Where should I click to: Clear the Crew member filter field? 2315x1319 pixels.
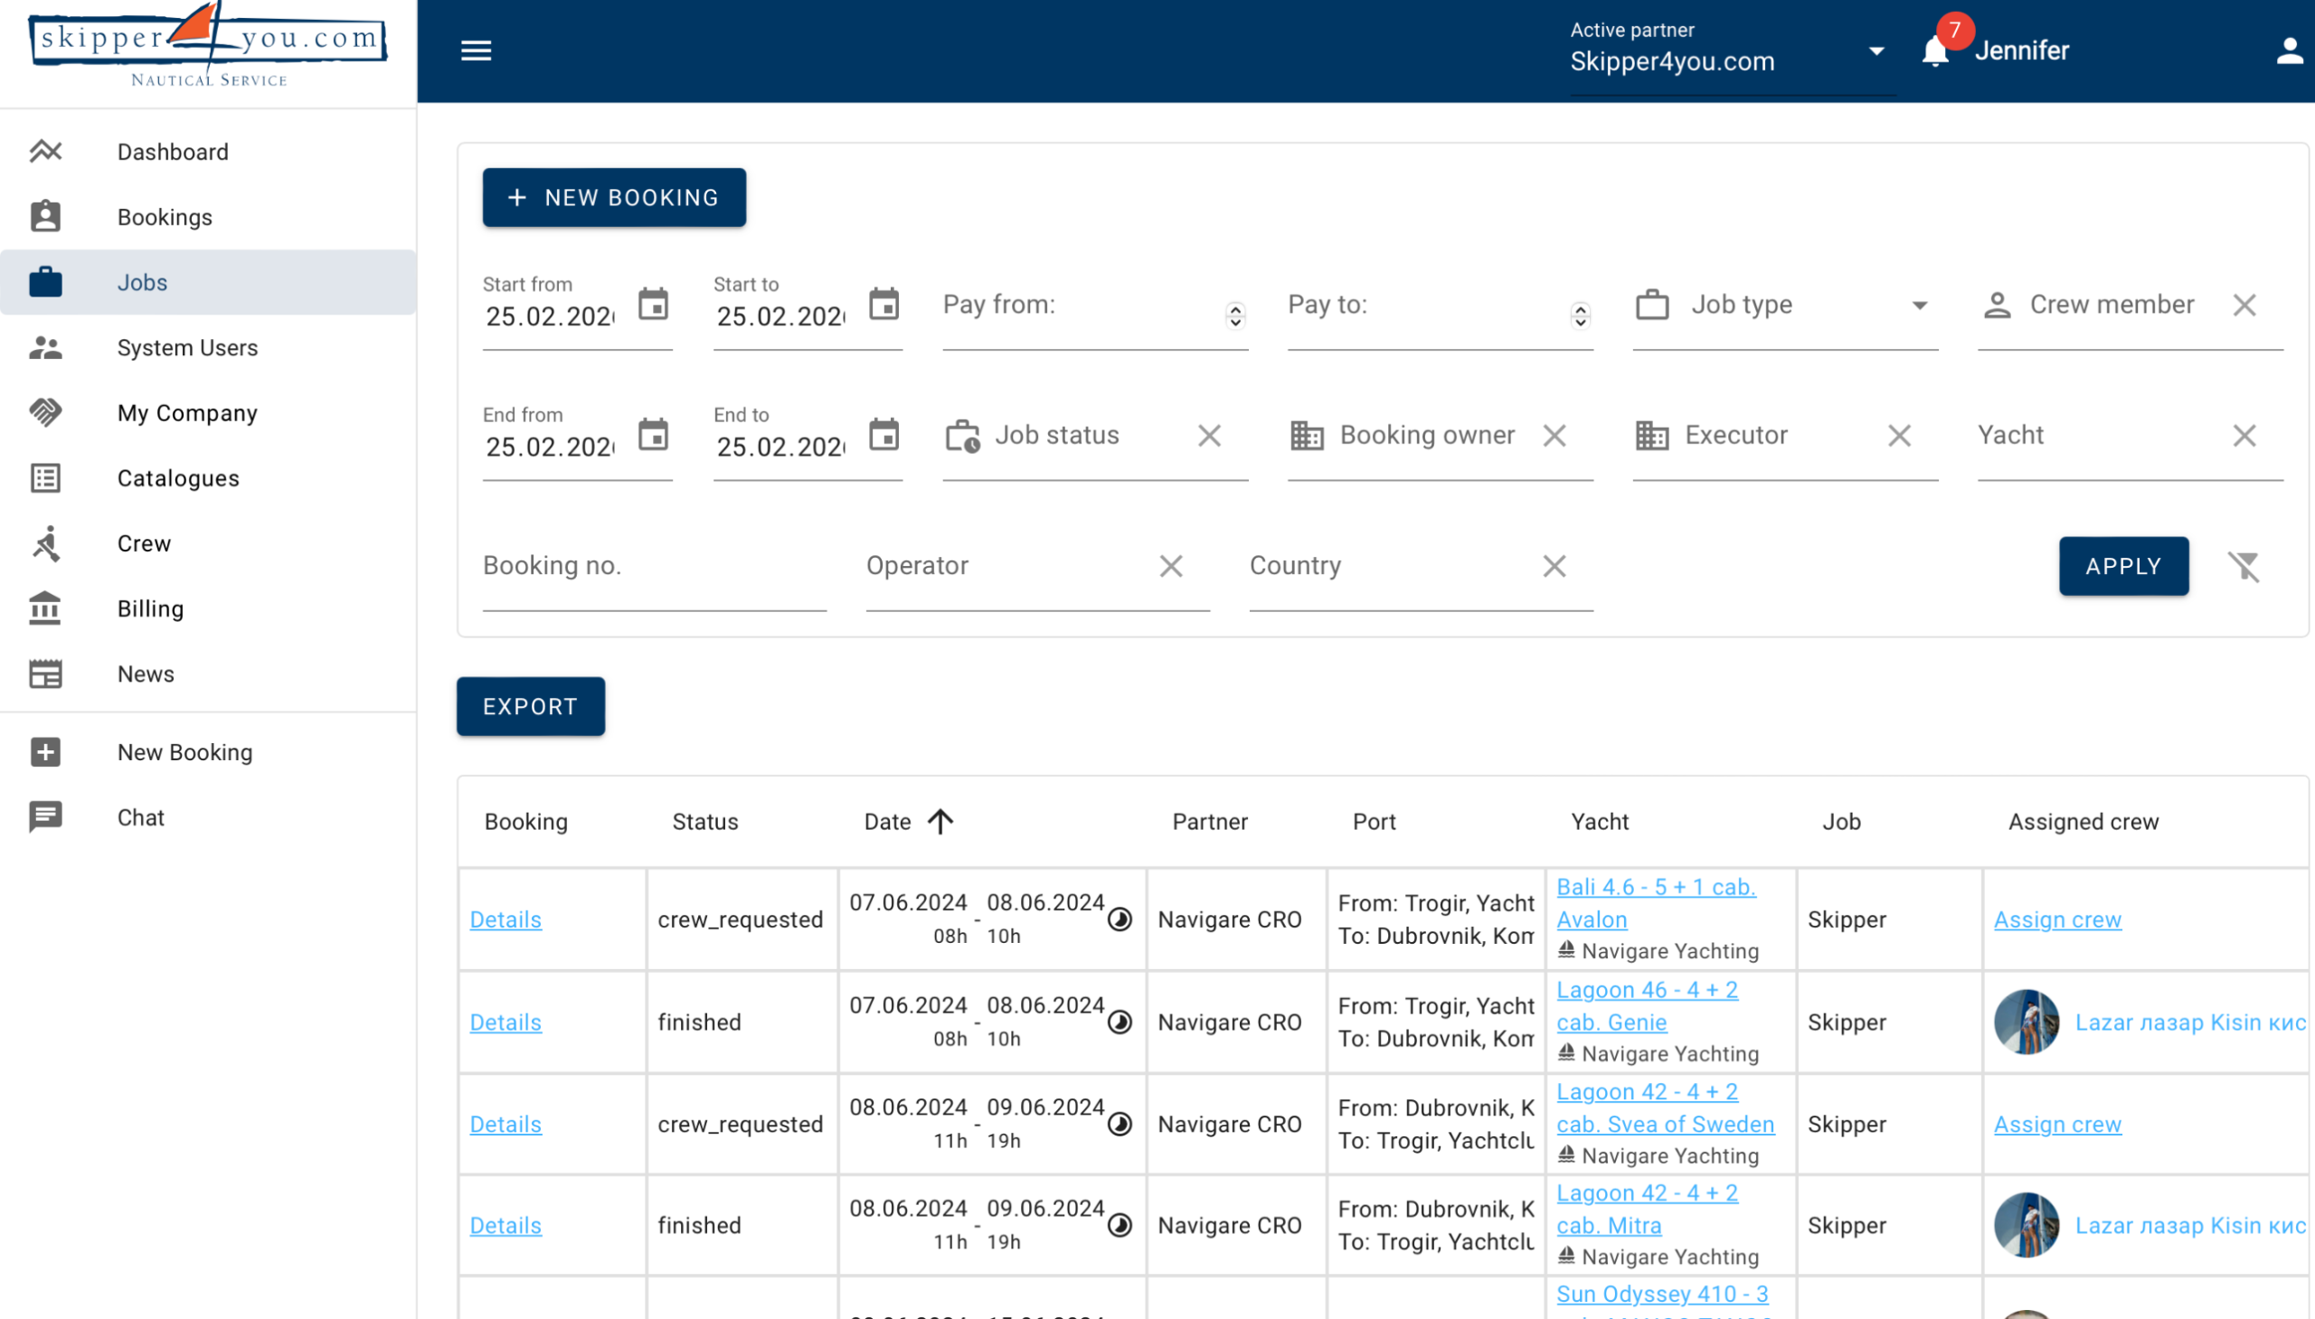(2244, 306)
